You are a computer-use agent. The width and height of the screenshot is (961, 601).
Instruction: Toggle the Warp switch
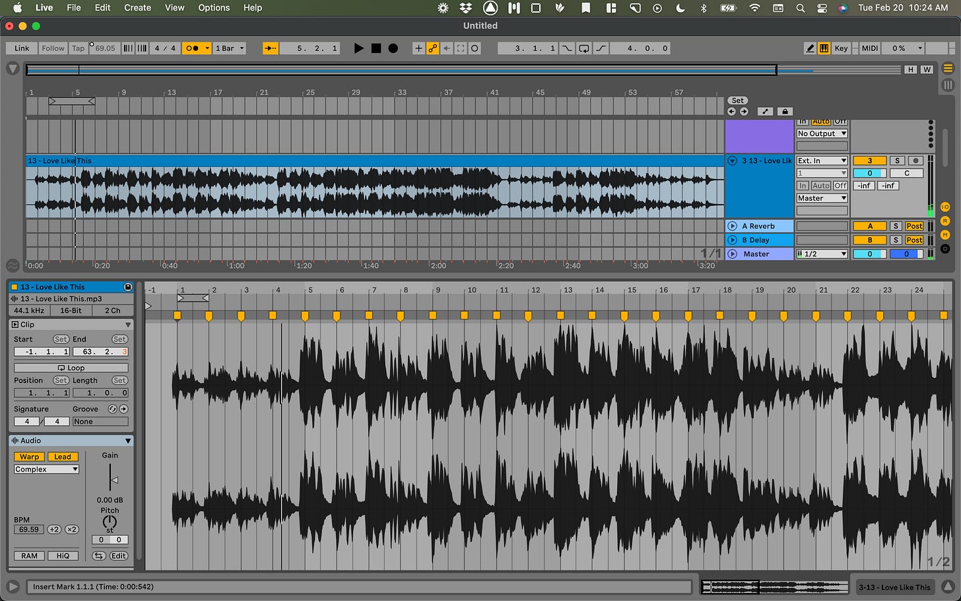click(29, 456)
